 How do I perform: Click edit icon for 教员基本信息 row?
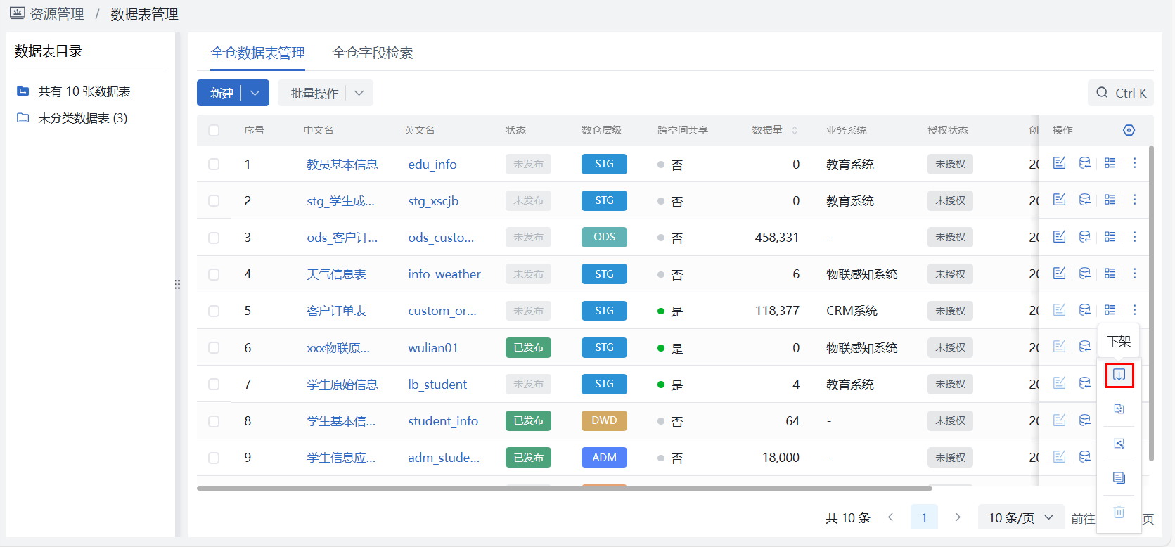tap(1059, 163)
